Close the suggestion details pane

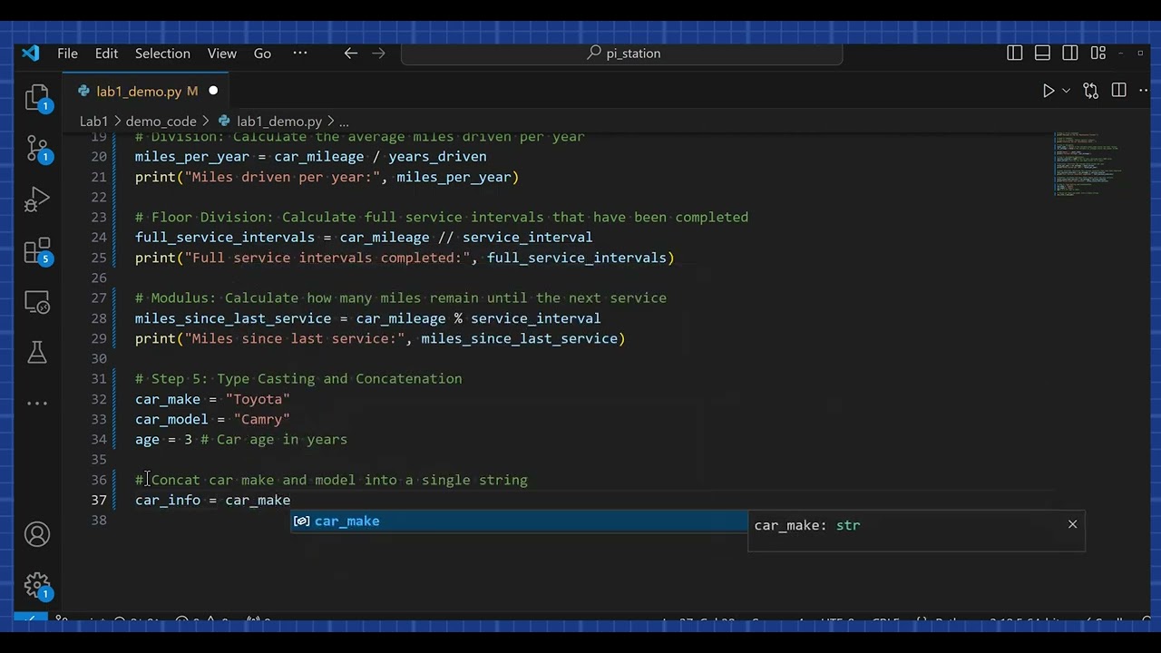coord(1072,524)
